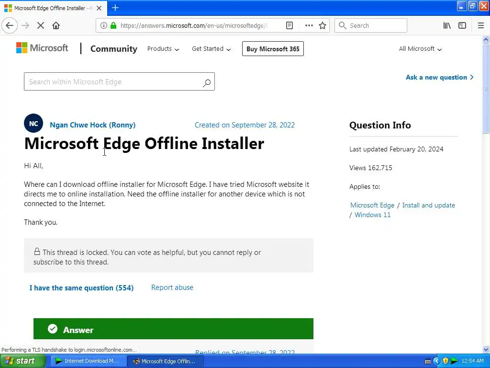The width and height of the screenshot is (490, 368).
Task: Expand the Get Started dropdown
Action: [211, 49]
